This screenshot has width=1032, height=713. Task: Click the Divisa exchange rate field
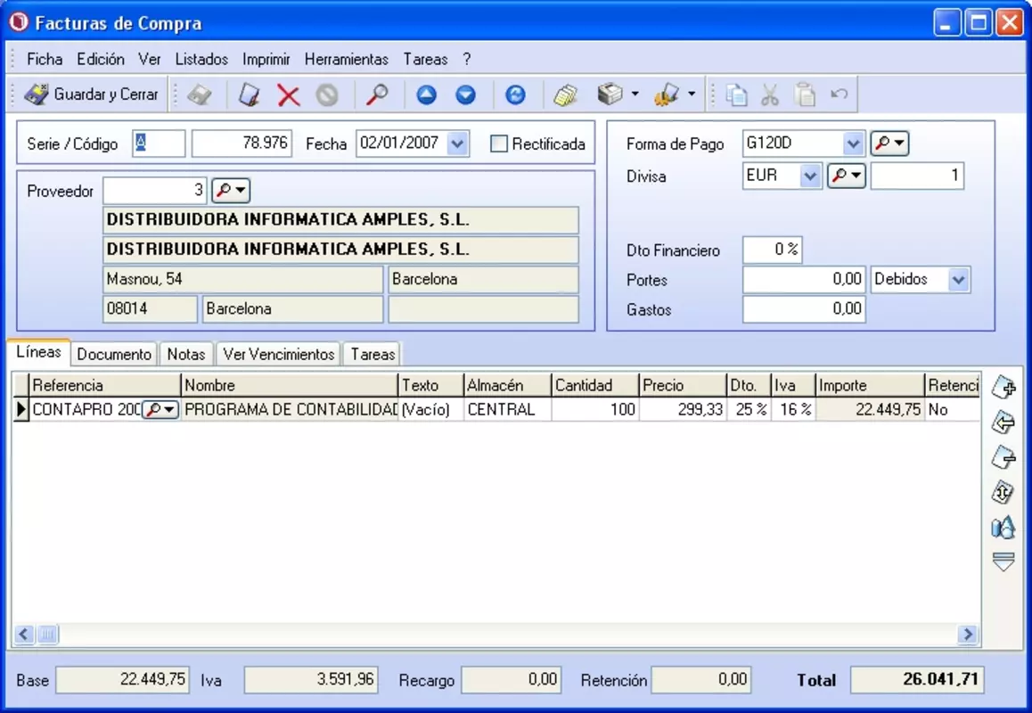pos(917,176)
